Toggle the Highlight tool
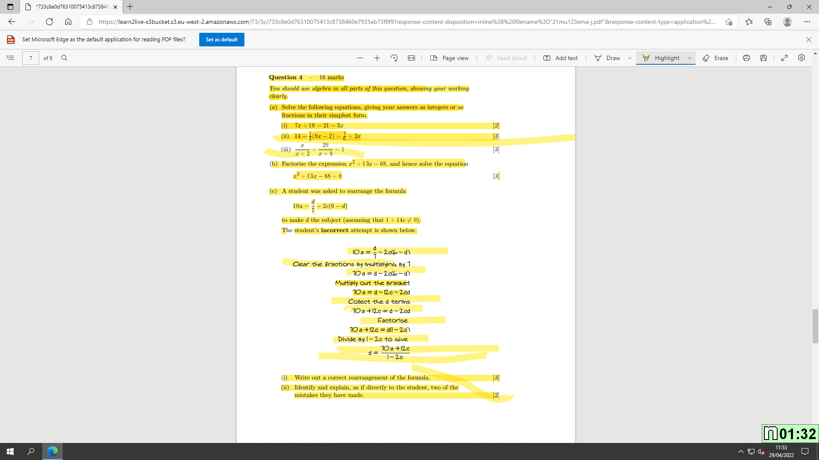819x460 pixels. (662, 58)
